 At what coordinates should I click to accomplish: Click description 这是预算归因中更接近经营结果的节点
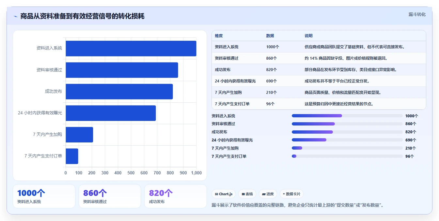(339, 104)
